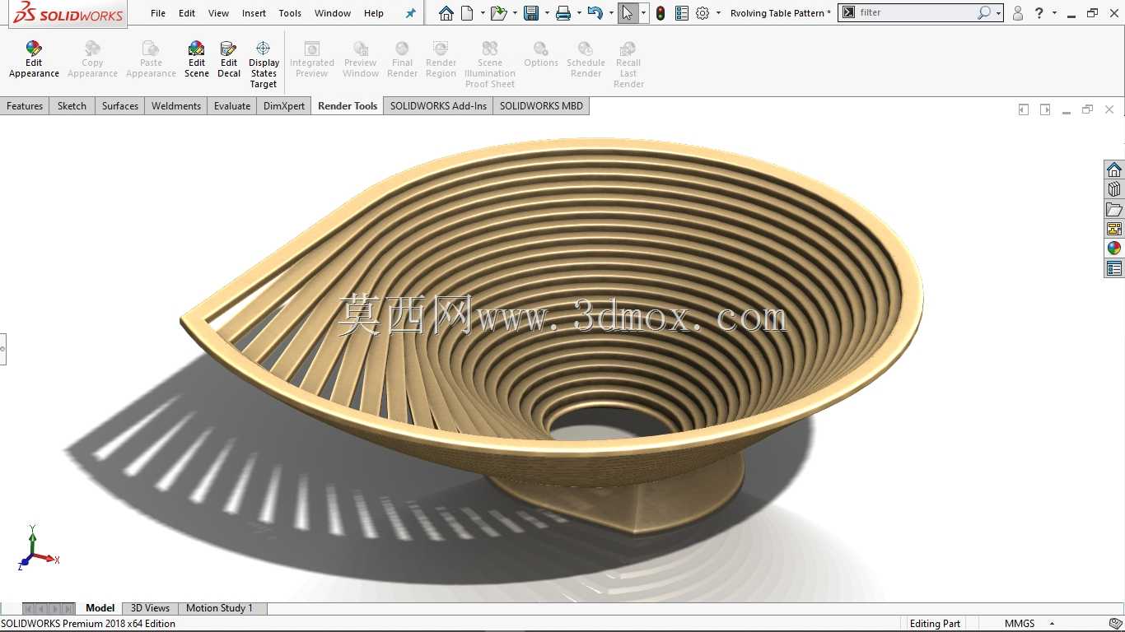Switch to the Weldments tab
Image resolution: width=1125 pixels, height=632 pixels.
176,106
